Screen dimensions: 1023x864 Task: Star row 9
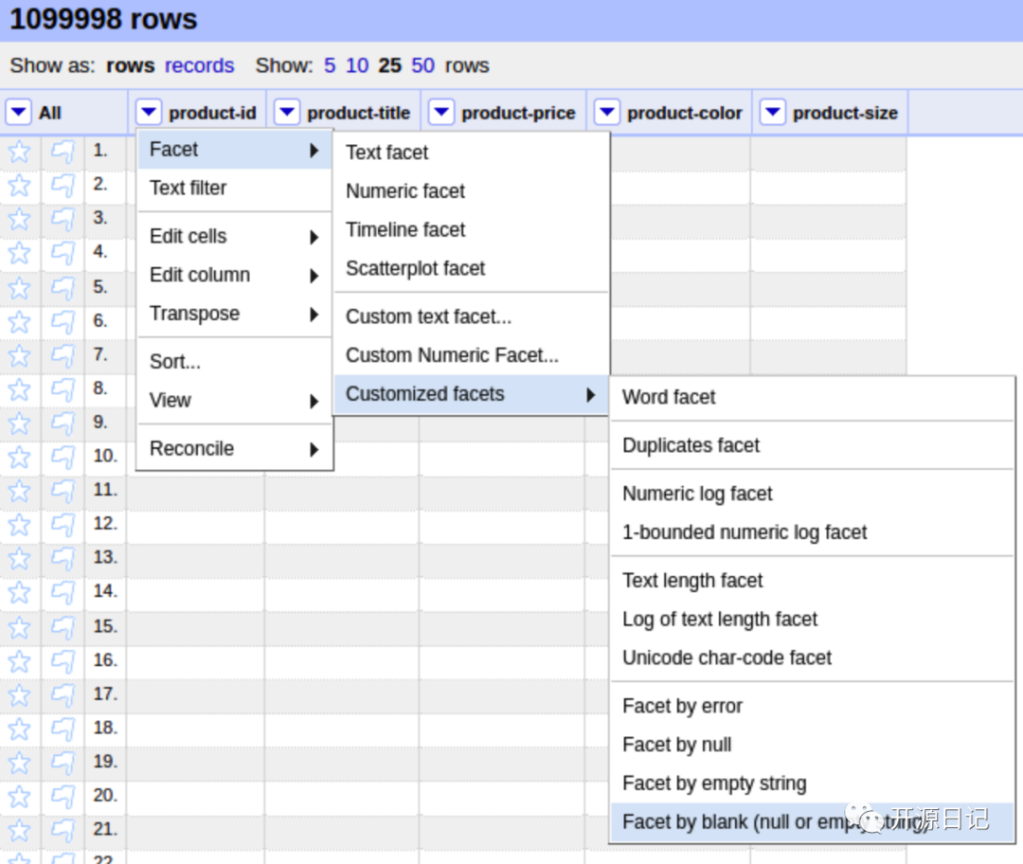(x=19, y=423)
